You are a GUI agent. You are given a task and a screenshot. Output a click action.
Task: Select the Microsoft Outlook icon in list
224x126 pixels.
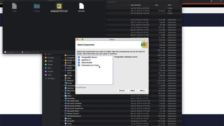[65, 106]
